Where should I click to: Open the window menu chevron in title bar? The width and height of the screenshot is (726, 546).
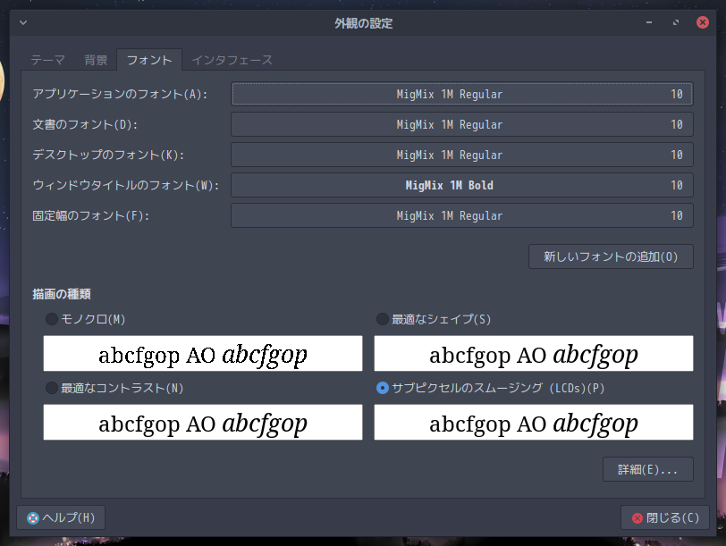click(23, 22)
